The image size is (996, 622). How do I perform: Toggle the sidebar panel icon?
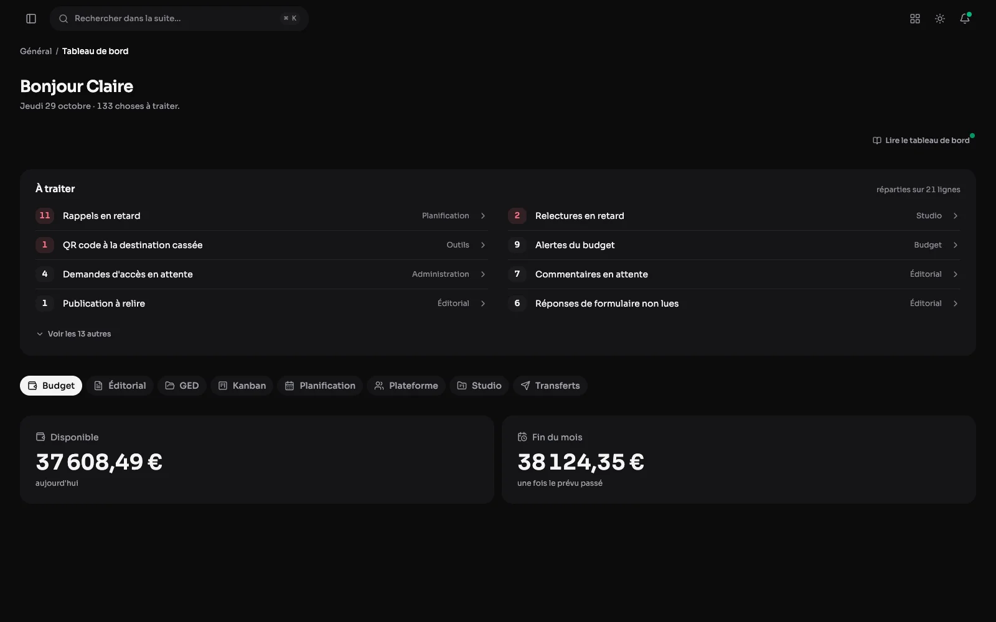(31, 19)
